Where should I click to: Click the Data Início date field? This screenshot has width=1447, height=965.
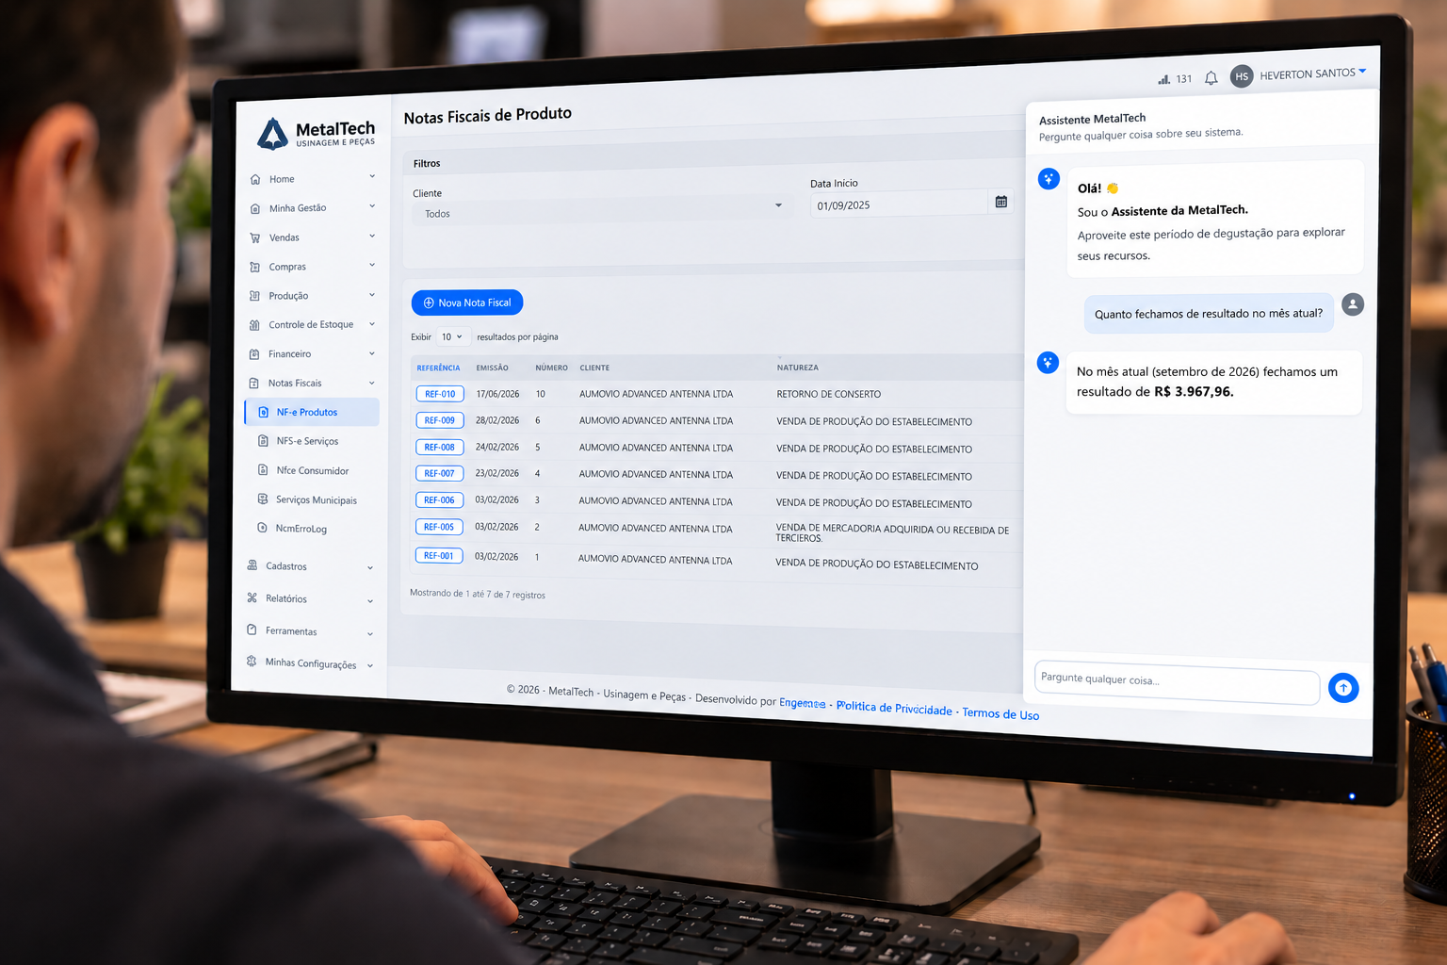(900, 204)
